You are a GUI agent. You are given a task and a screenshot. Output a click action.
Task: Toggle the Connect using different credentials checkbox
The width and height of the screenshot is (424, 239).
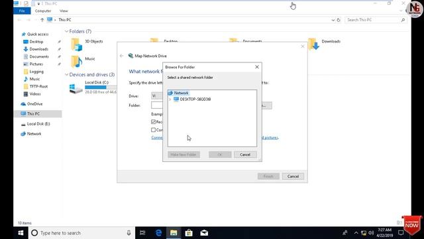[x=153, y=130]
